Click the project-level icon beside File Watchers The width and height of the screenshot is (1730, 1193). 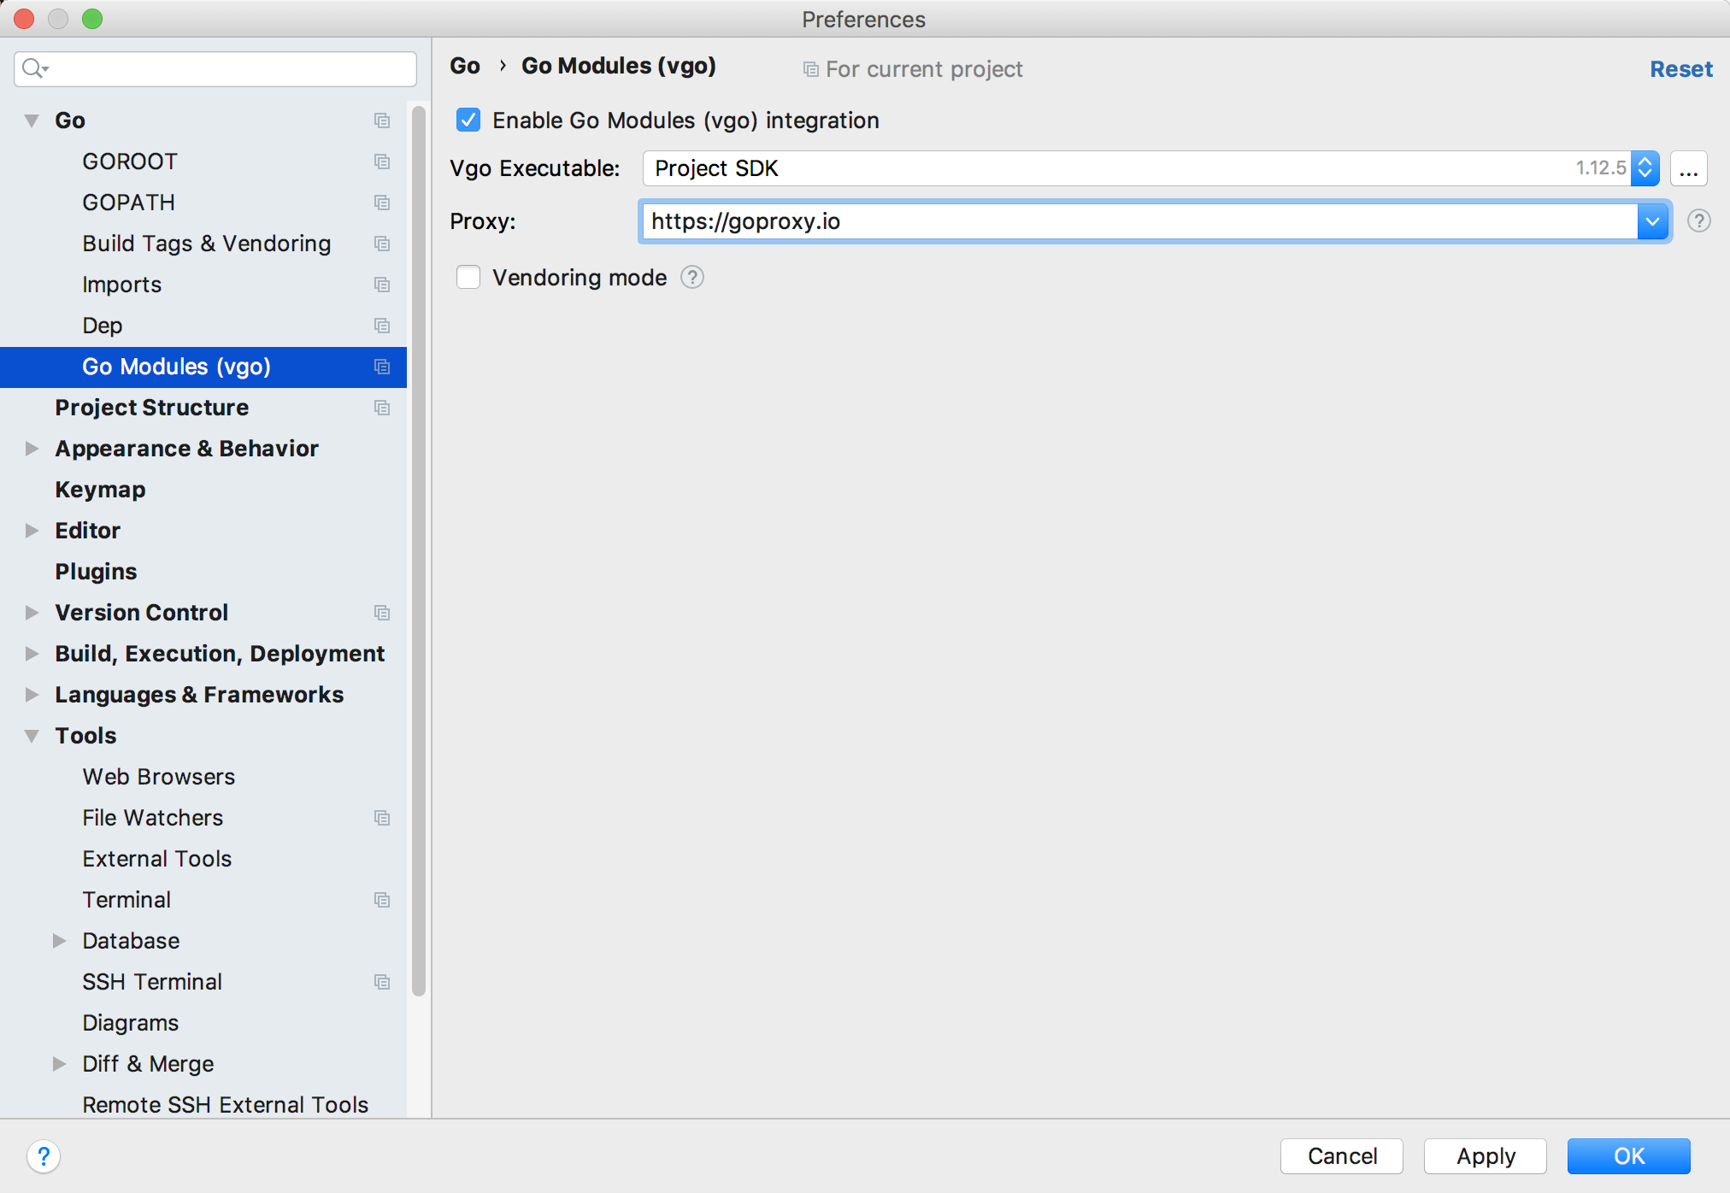click(x=382, y=818)
